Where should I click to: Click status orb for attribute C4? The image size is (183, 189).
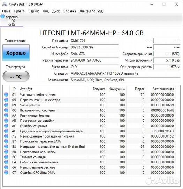click(6, 162)
